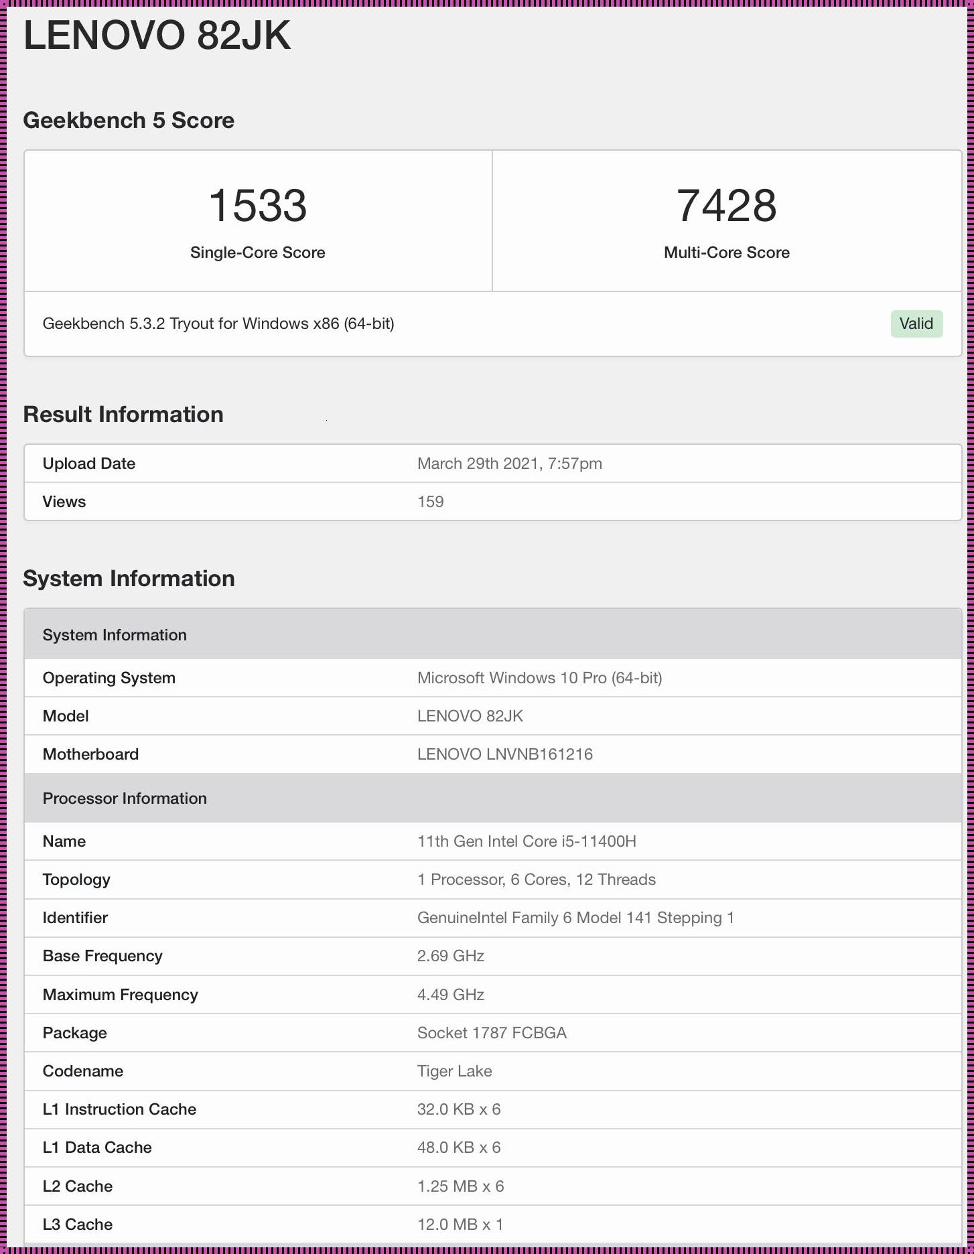Image resolution: width=974 pixels, height=1254 pixels.
Task: Click the L1 Data Cache label
Action: [97, 1147]
